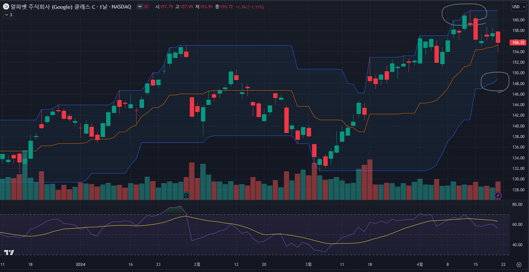This screenshot has height=272, width=529.
Task: Click the change value −1.74 (−1.11%)
Action: click(249, 7)
